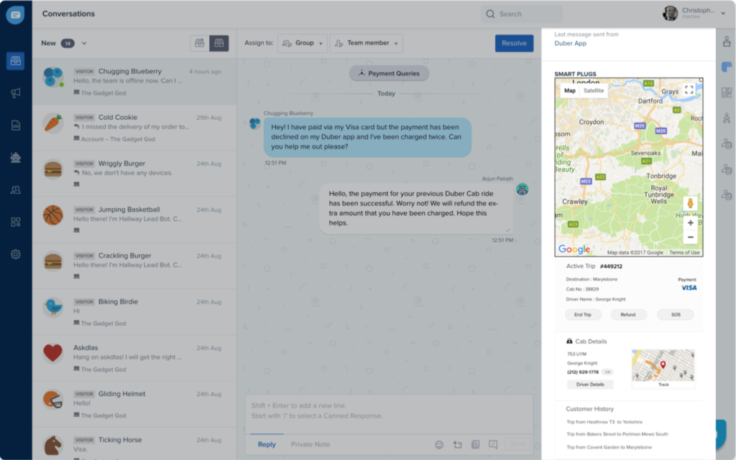
Task: Click the Street View pegman icon
Action: click(x=690, y=203)
